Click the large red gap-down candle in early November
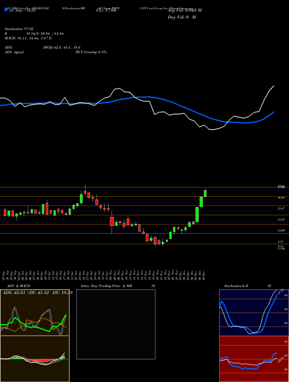Viewport: 289px width, 382px height. coord(112,222)
